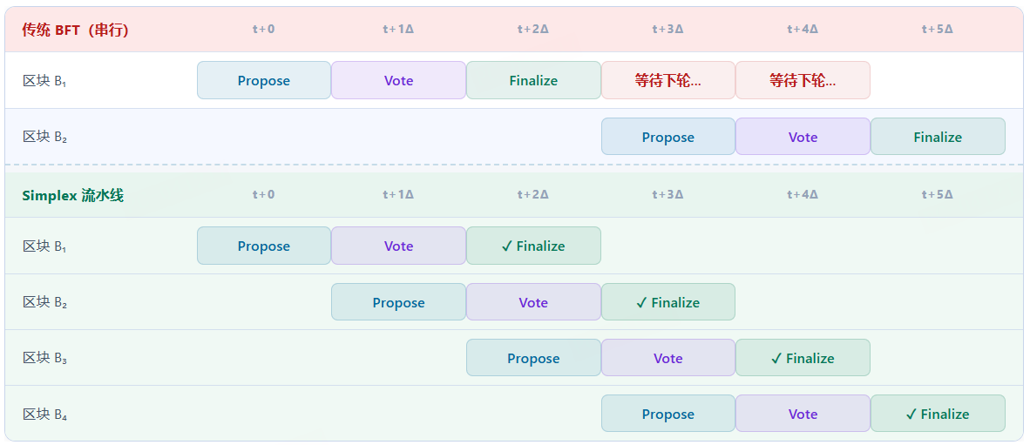This screenshot has height=445, width=1030.
Task: Click Propose block in traditional BFT B₁ row
Action: [264, 80]
